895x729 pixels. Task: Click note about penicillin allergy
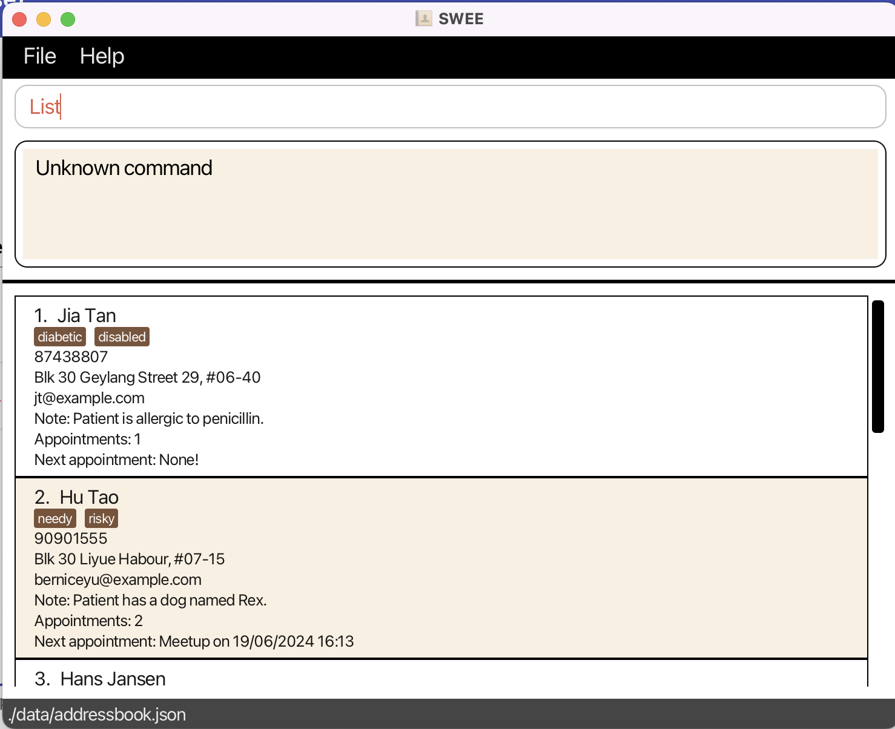tap(149, 418)
